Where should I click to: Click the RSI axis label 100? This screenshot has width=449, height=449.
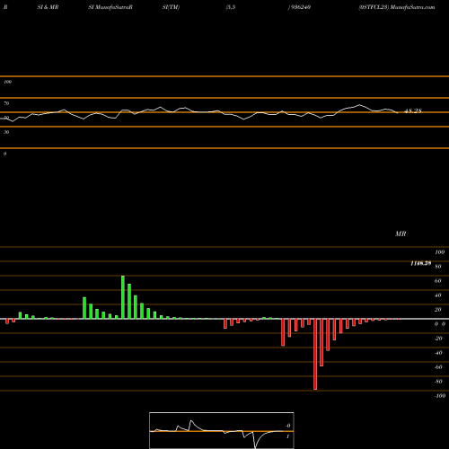coord(7,82)
